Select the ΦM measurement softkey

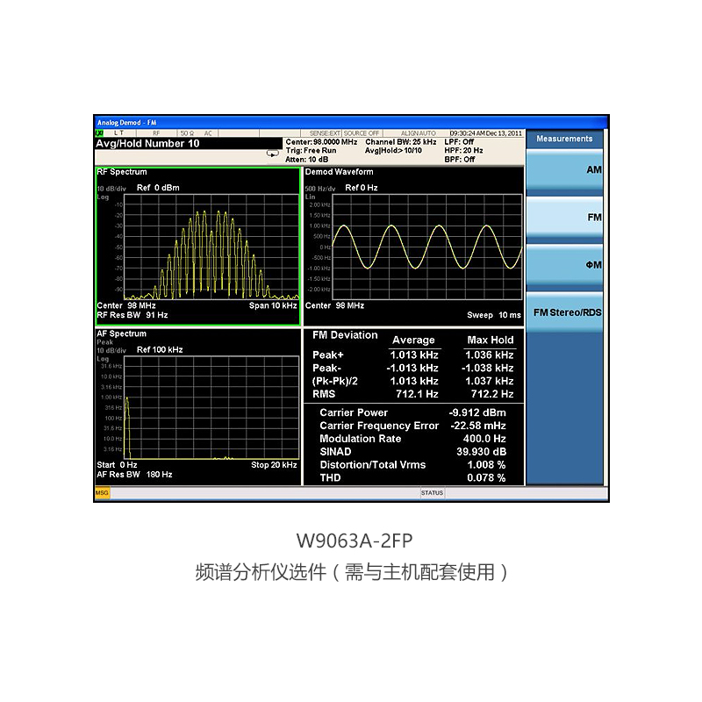coord(564,266)
